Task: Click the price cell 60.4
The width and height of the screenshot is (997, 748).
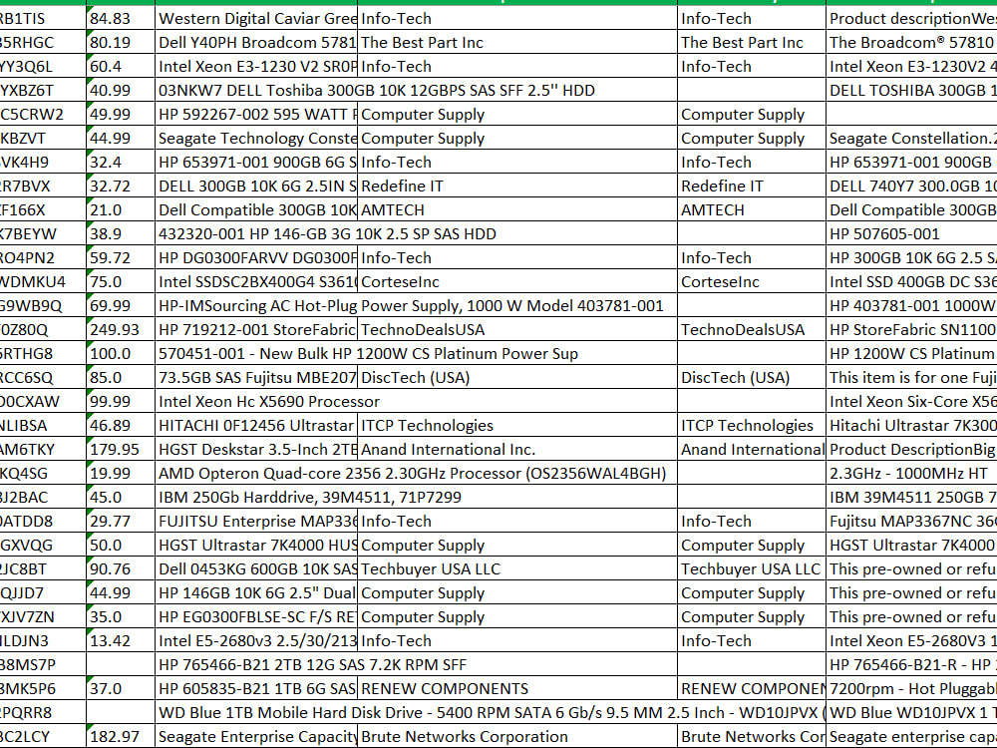Action: pos(121,66)
